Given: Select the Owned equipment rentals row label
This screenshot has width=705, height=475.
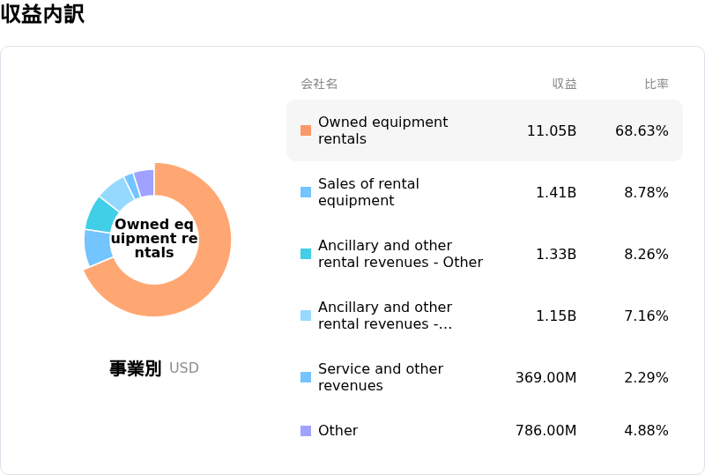Looking at the screenshot, I should tap(382, 130).
